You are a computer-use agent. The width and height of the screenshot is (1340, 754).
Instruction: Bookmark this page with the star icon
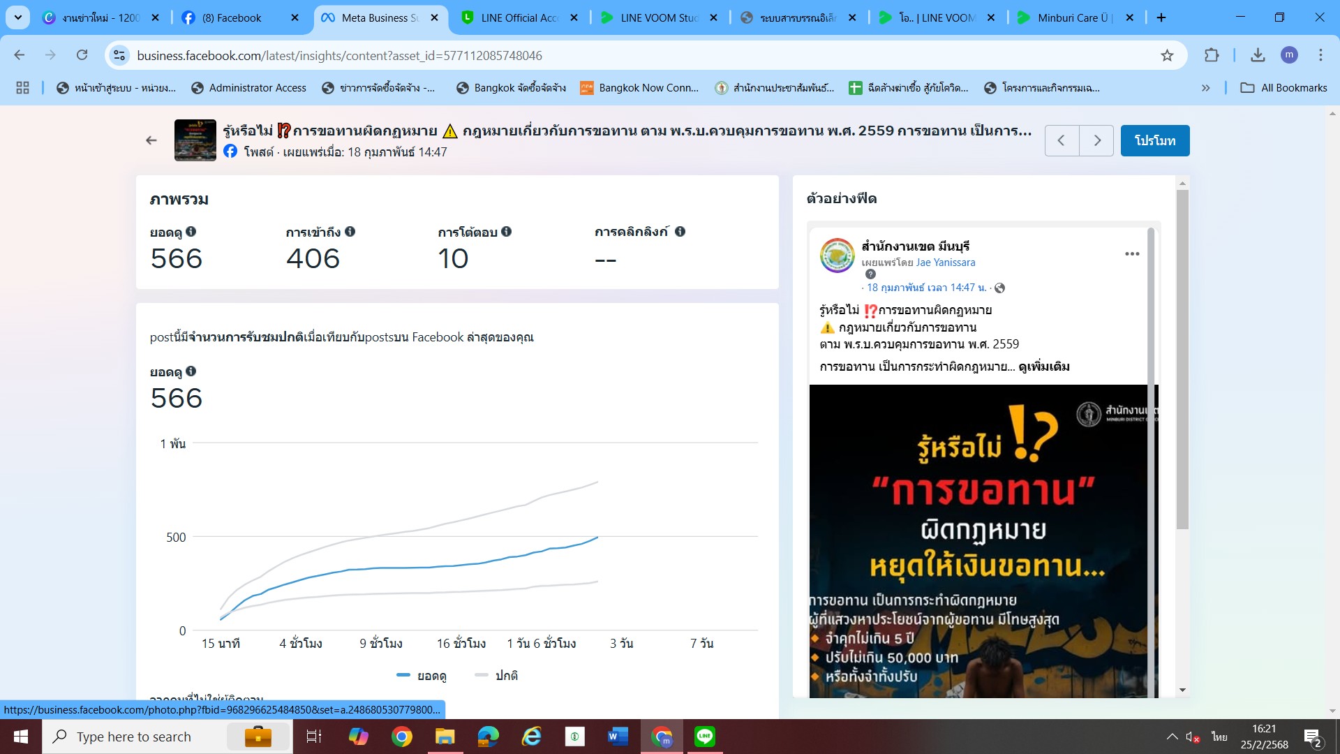point(1167,55)
